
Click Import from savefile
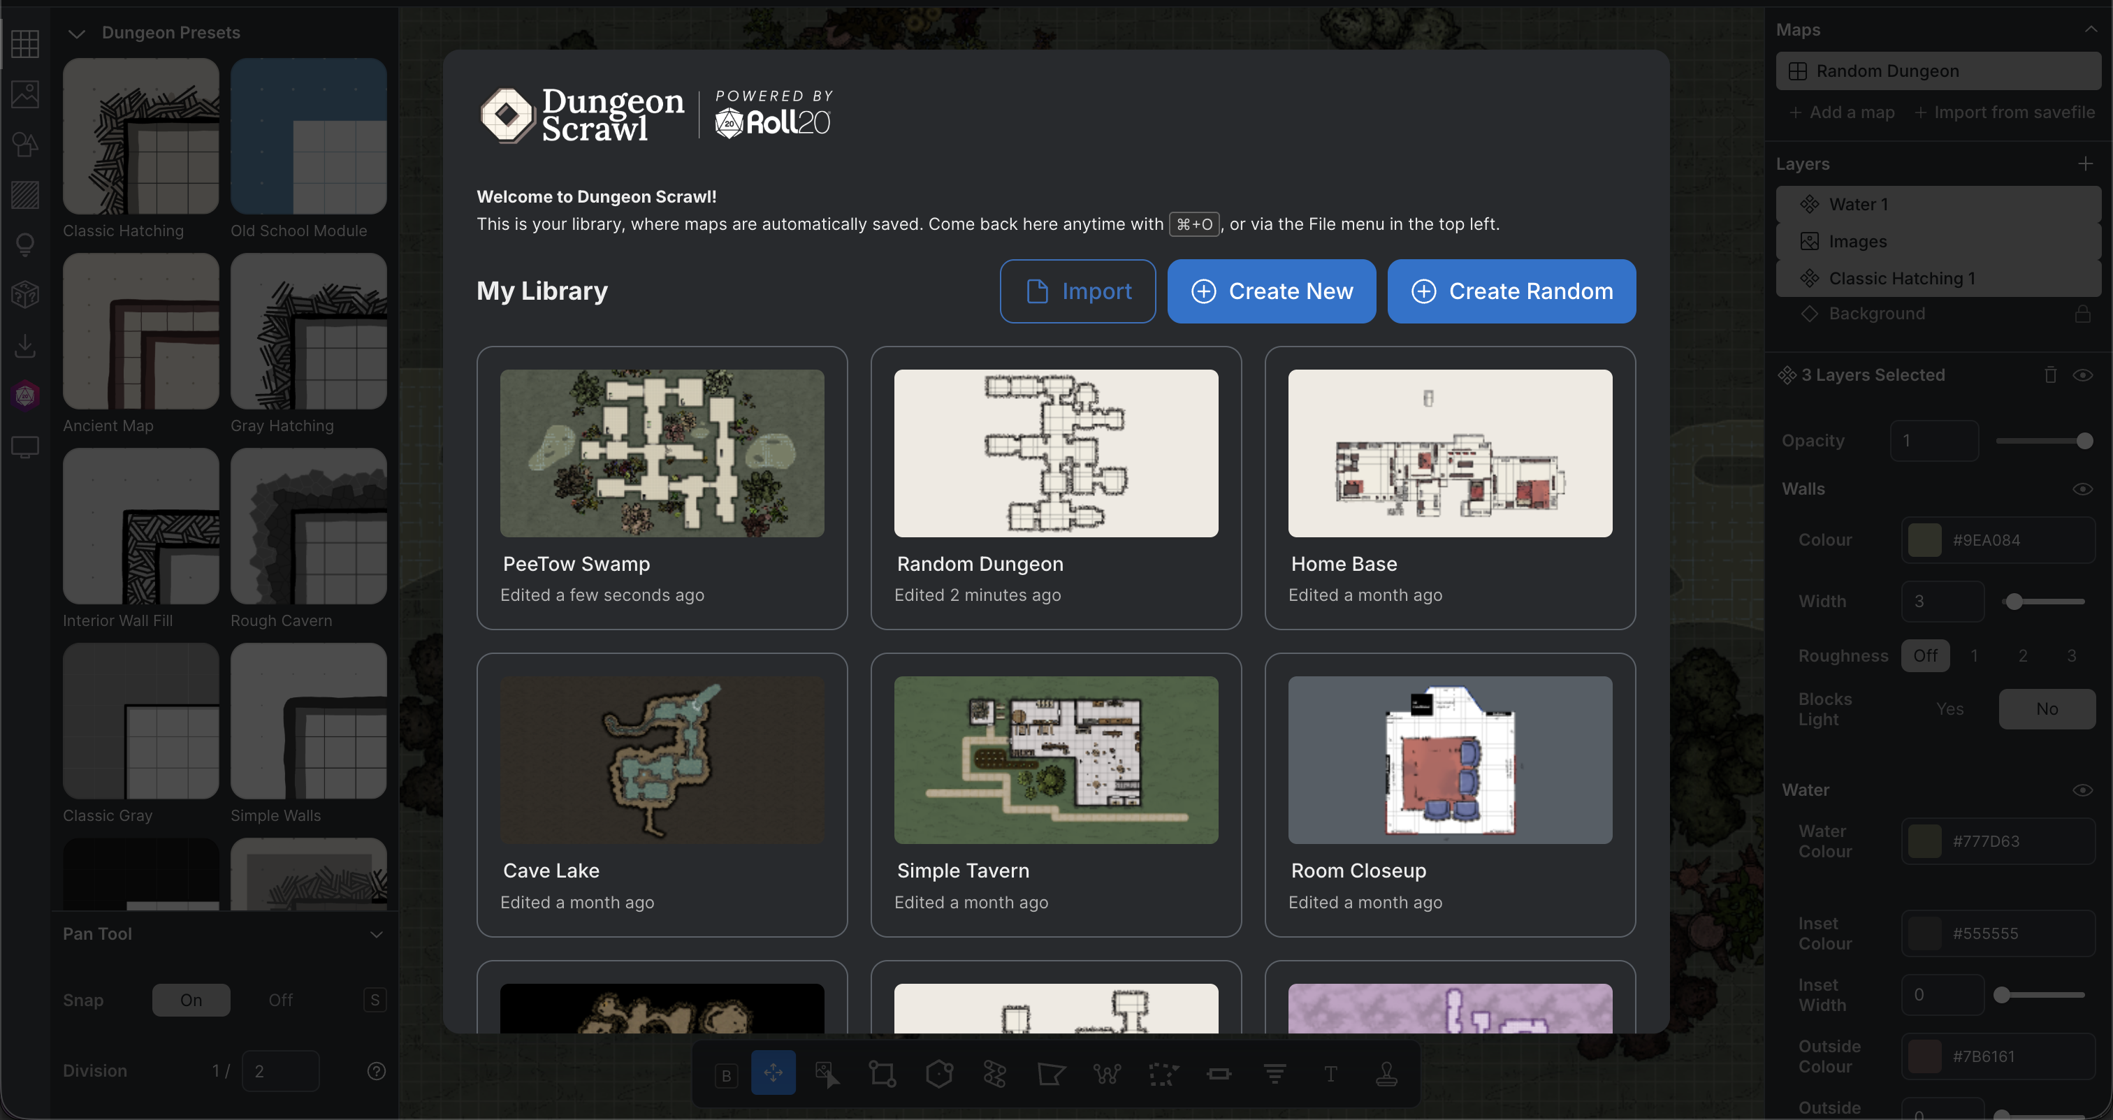[x=2005, y=112]
